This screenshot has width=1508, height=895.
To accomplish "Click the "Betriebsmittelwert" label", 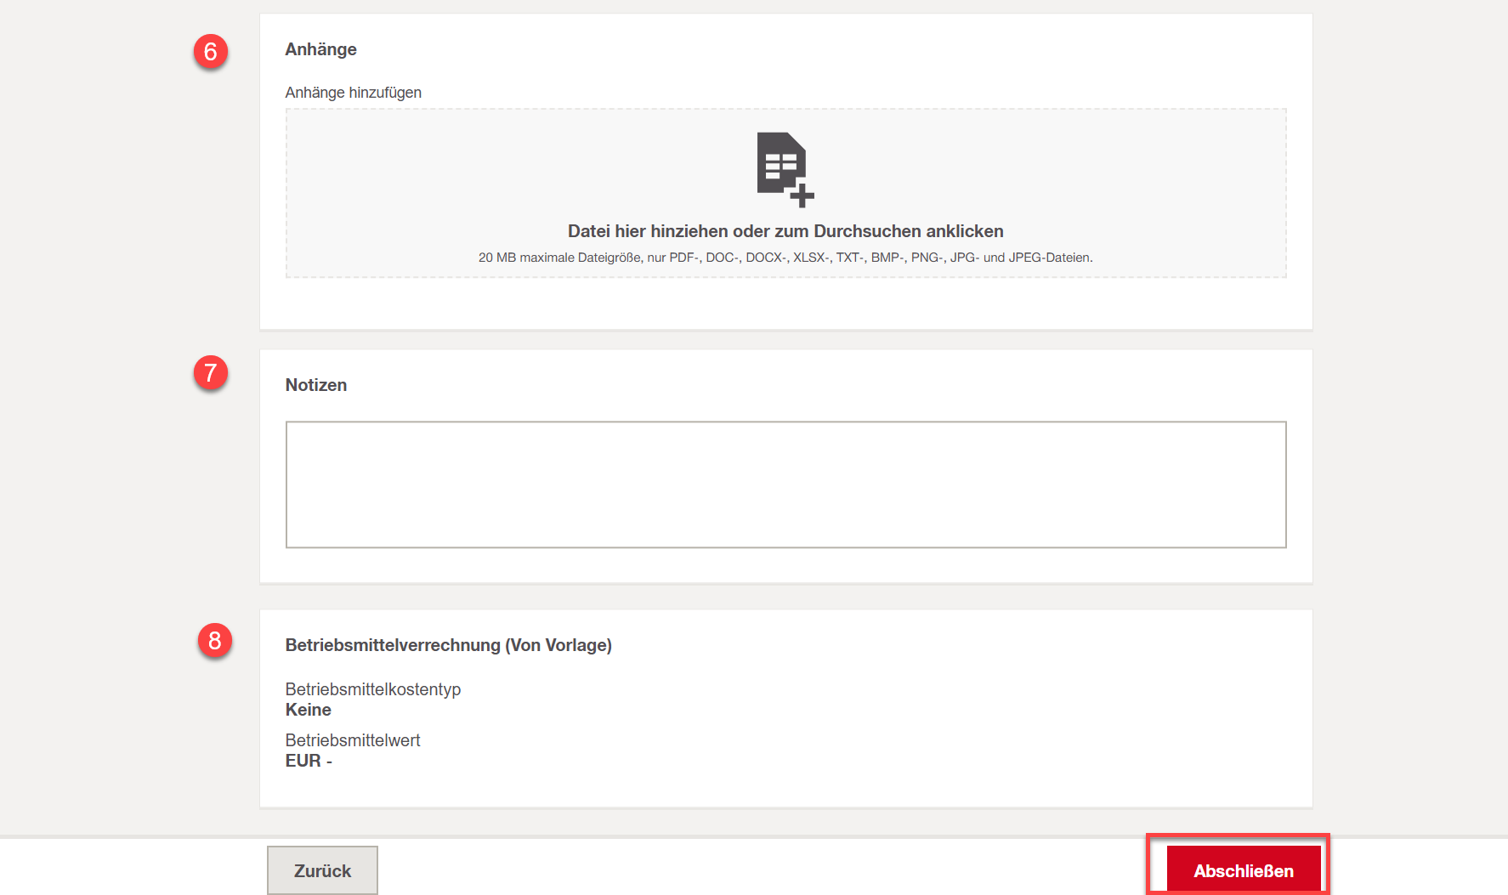I will coord(353,740).
